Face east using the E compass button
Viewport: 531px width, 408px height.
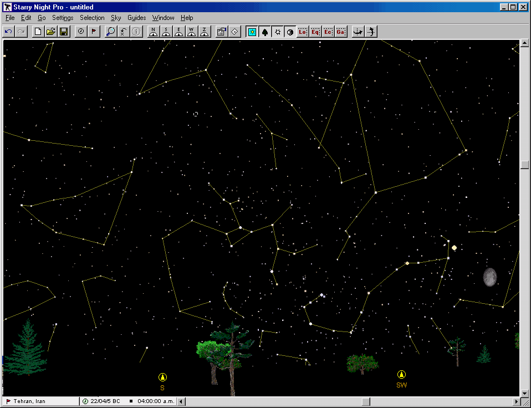(x=179, y=32)
